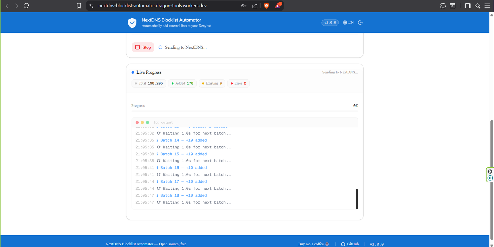Viewport: 494px width, 247px height.
Task: Select the "Live Progress" heading
Action: point(149,72)
